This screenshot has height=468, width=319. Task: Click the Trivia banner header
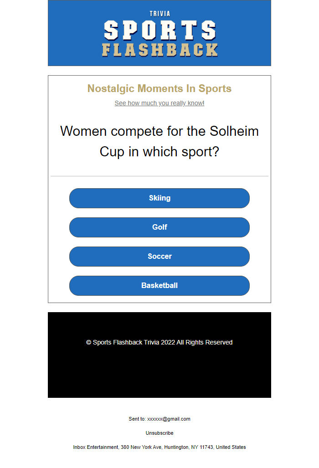(x=159, y=13)
